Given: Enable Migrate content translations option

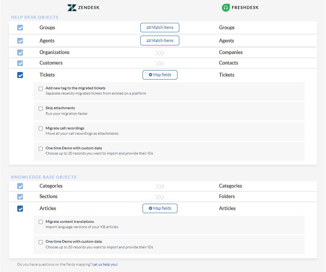Looking at the screenshot, I should pos(41,222).
